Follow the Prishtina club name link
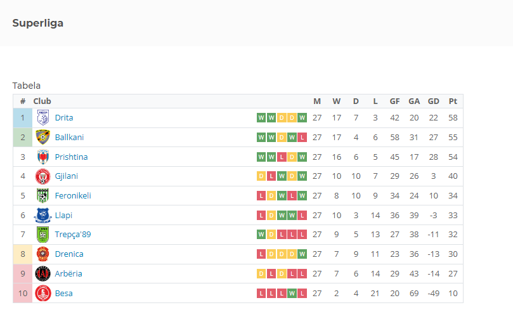The width and height of the screenshot is (513, 312). click(71, 157)
